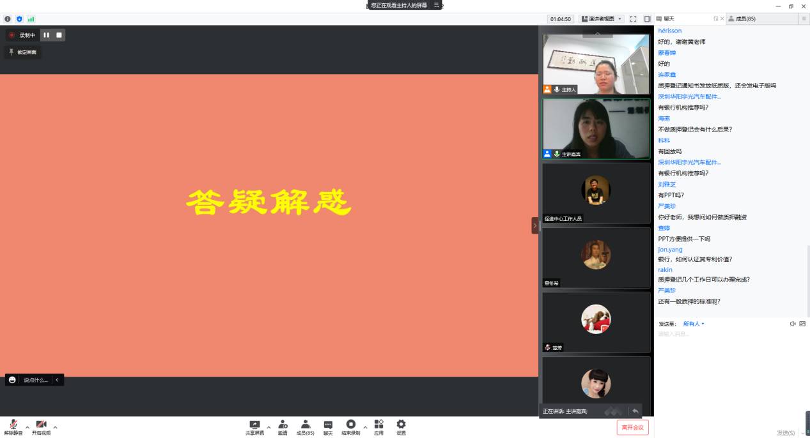Click the meeting info icon

pos(8,19)
